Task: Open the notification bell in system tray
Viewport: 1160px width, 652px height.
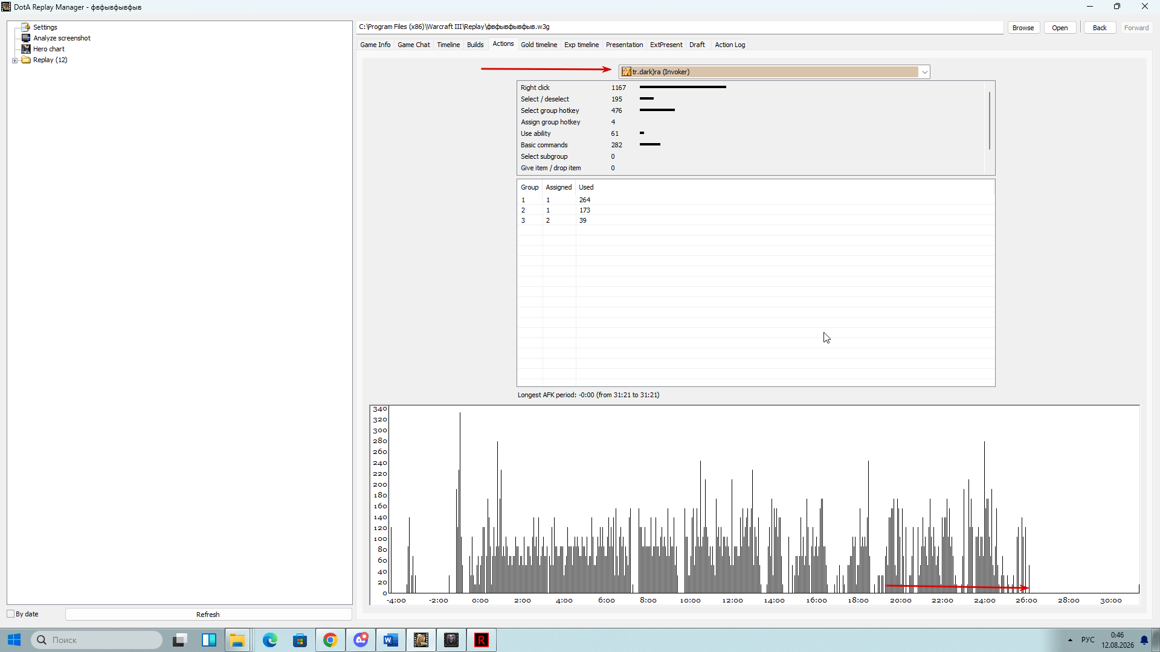Action: 1144,640
